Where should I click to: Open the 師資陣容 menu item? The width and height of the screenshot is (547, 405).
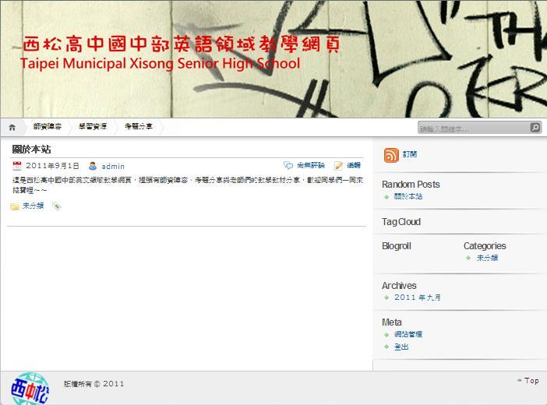pos(47,126)
